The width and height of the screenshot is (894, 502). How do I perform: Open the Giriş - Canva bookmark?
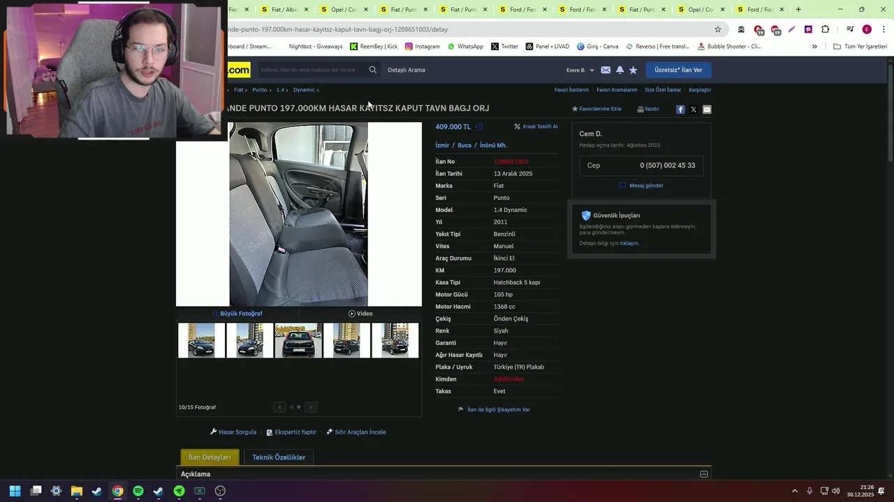pos(598,47)
